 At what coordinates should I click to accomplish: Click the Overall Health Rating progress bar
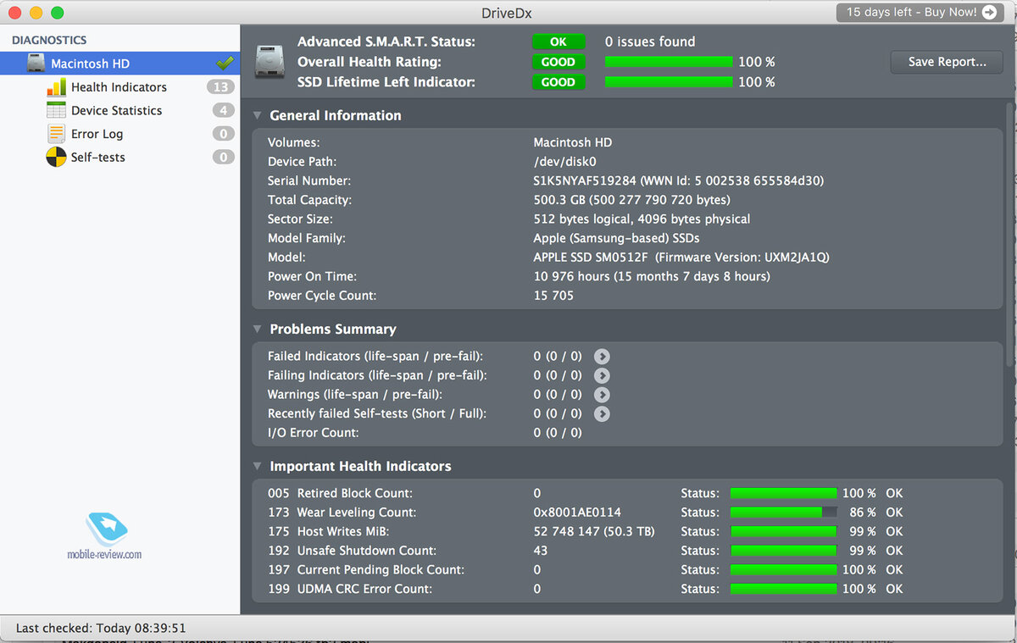pos(669,62)
